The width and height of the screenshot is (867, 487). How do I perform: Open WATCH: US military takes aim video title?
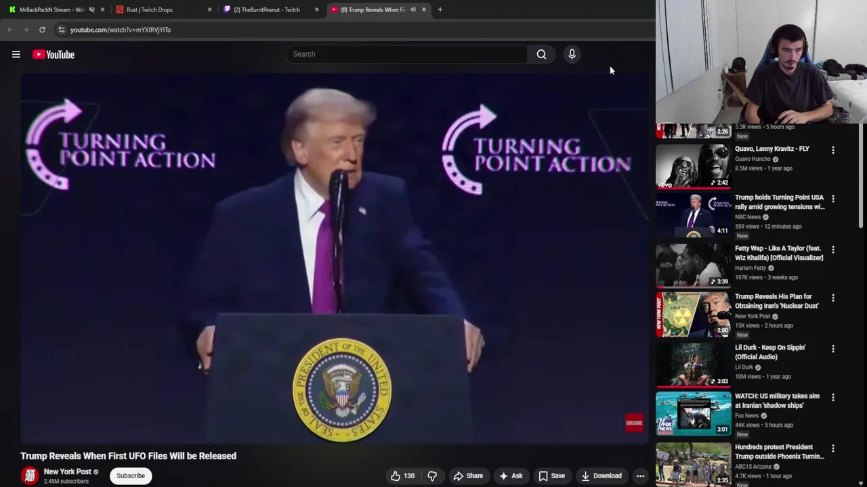777,400
